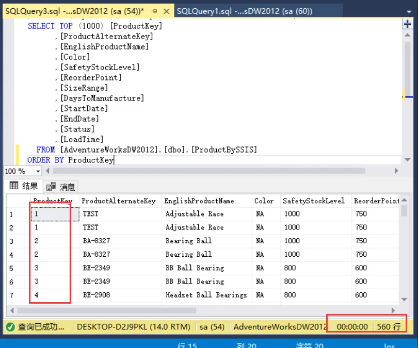This screenshot has width=418, height=348.
Task: Click the results grid select-all corner
Action: point(19,201)
